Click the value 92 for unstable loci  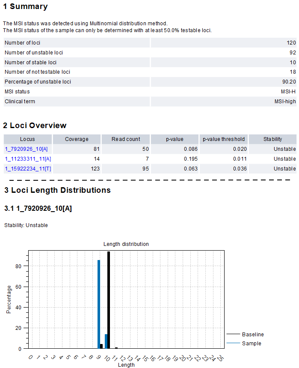(293, 53)
